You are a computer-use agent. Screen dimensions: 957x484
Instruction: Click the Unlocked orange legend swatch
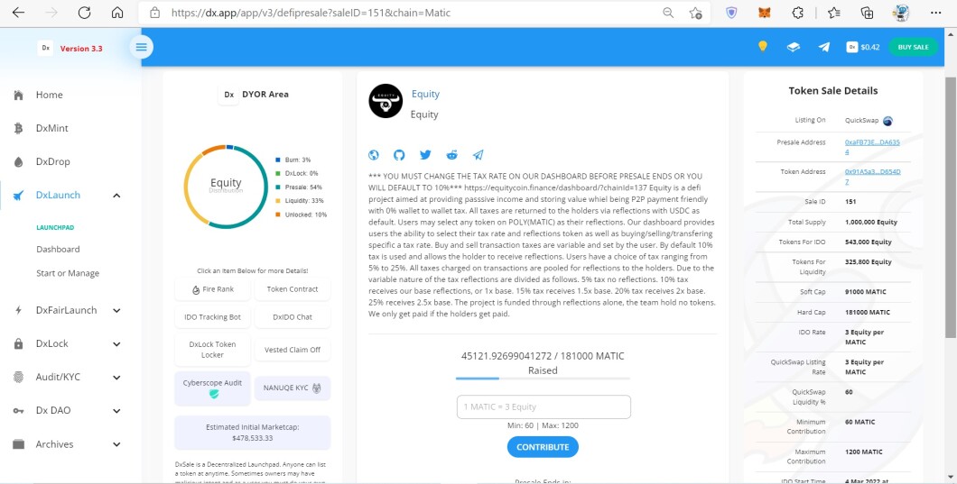click(x=276, y=215)
